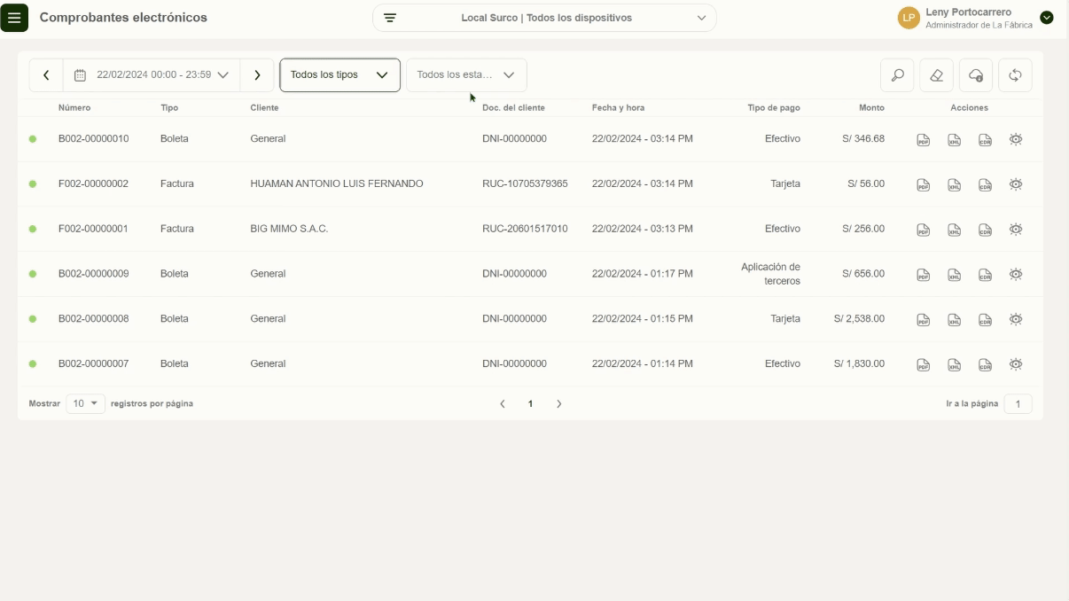Open the Todos los tipos dropdown
This screenshot has width=1069, height=601.
click(x=339, y=75)
